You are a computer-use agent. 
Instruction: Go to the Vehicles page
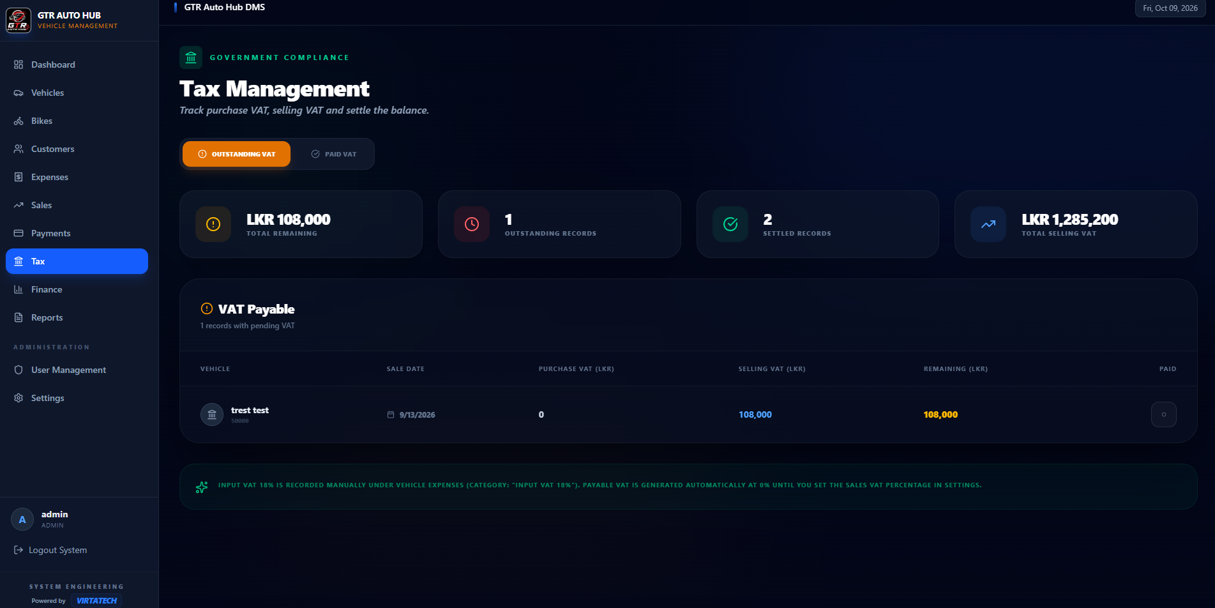[x=77, y=93]
